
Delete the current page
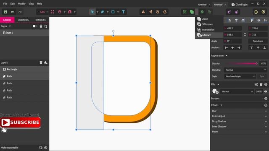[41, 26]
